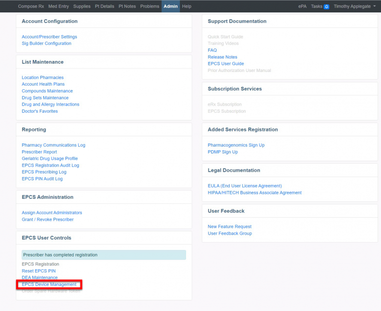
Task: Click the Tasks notification bell icon
Action: coord(326,6)
